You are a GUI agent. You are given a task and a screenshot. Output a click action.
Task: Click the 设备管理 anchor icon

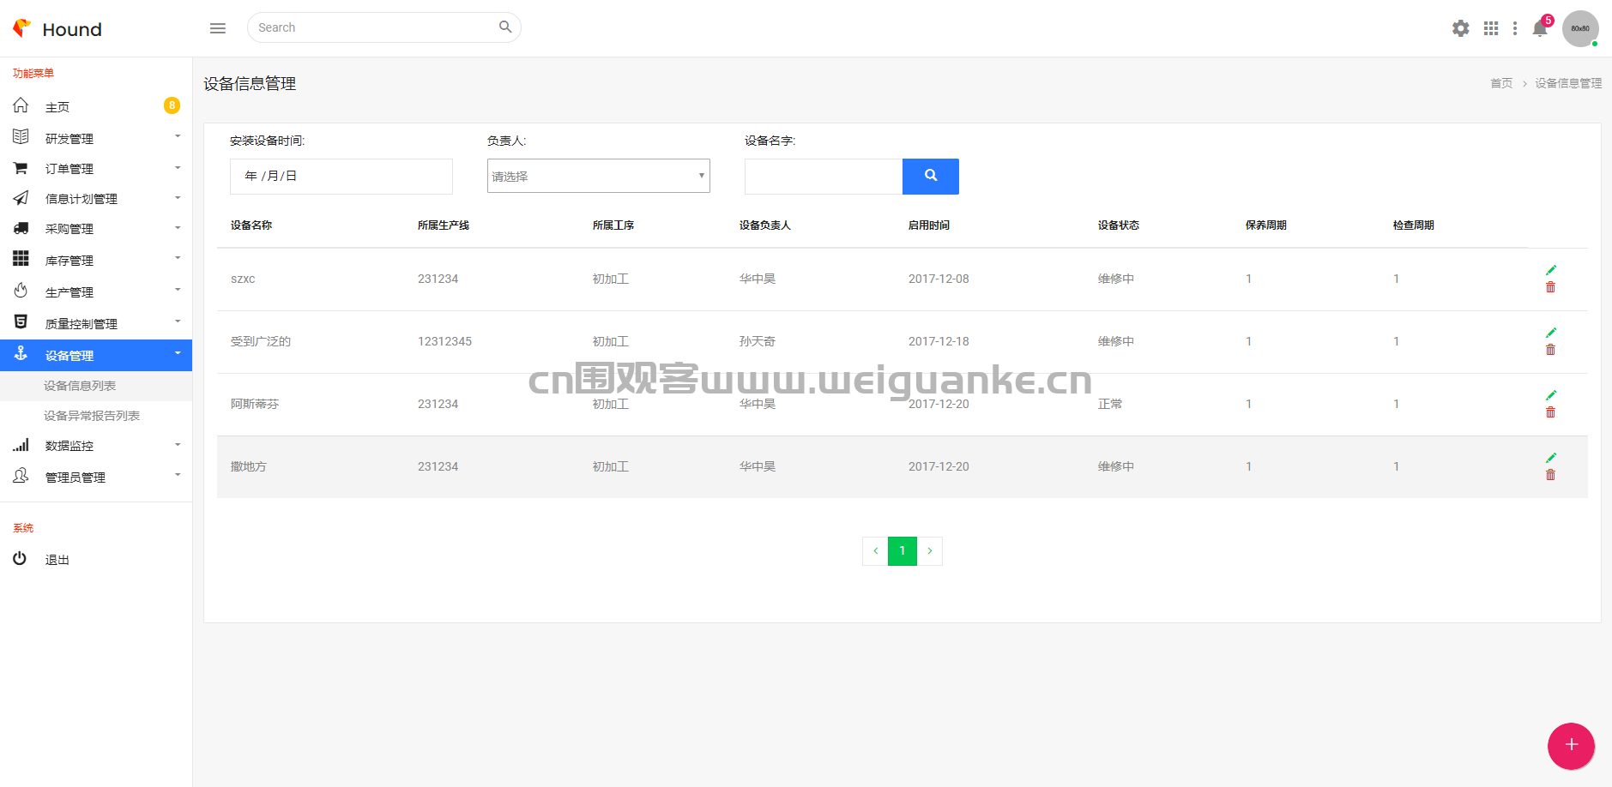click(x=21, y=354)
